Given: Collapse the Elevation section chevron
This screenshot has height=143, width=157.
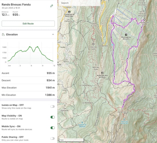Looking at the screenshot, I should (x=53, y=35).
